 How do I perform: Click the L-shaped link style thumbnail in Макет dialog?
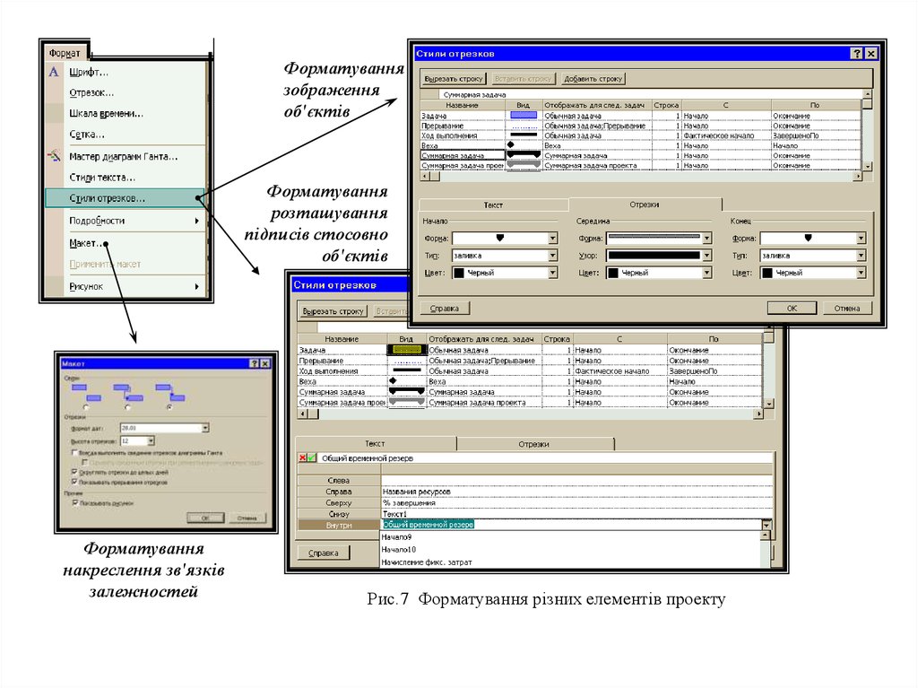(128, 393)
